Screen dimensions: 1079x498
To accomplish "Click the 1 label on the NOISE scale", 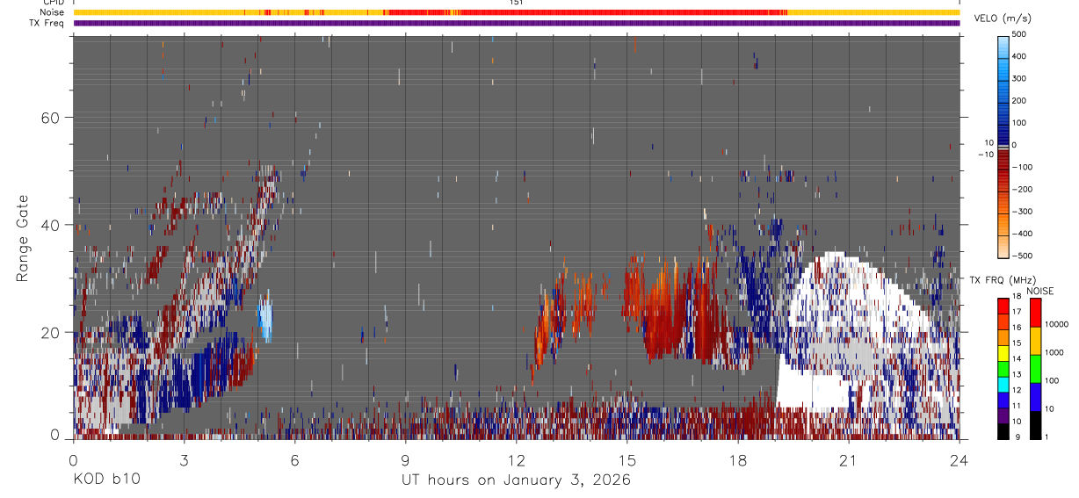I will point(1048,437).
